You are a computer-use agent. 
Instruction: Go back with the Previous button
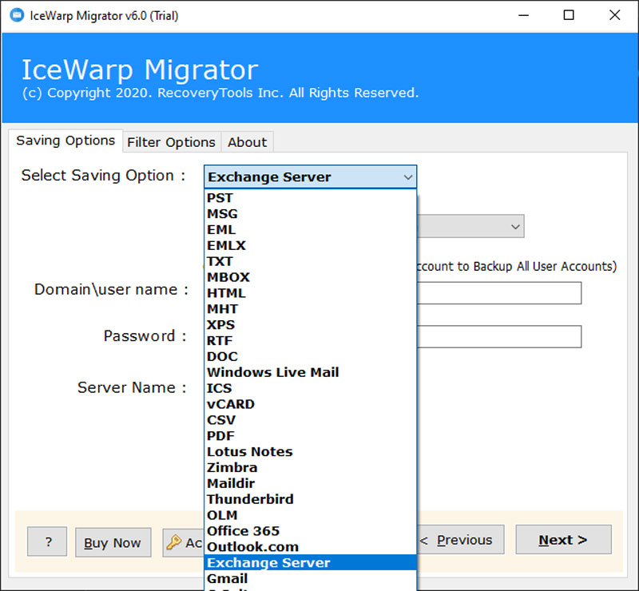tap(461, 540)
